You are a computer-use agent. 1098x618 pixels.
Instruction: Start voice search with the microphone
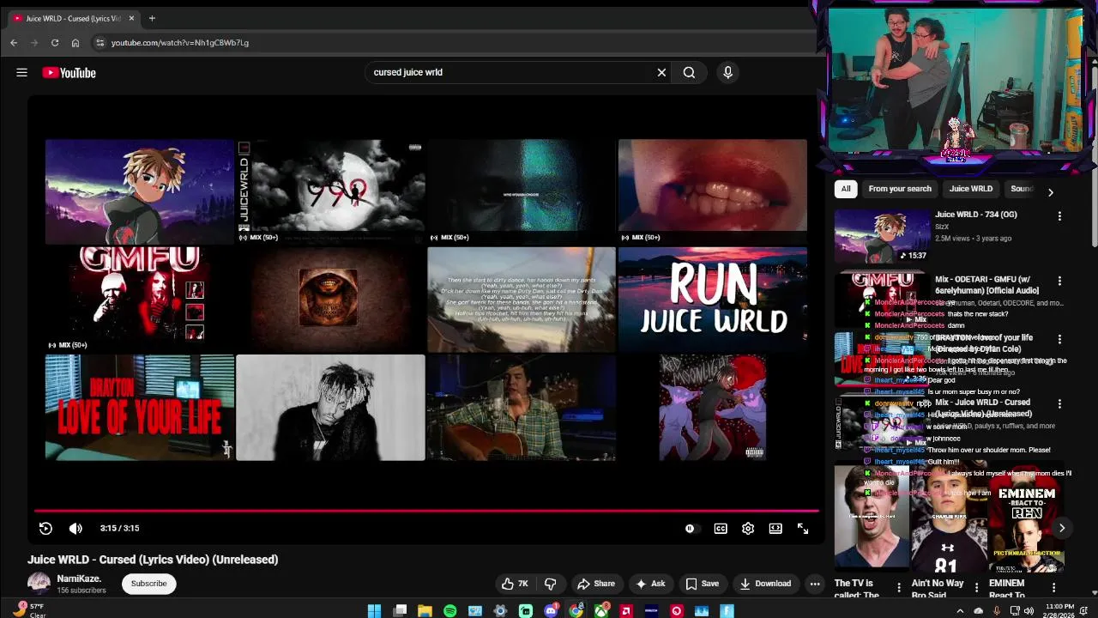(x=727, y=73)
